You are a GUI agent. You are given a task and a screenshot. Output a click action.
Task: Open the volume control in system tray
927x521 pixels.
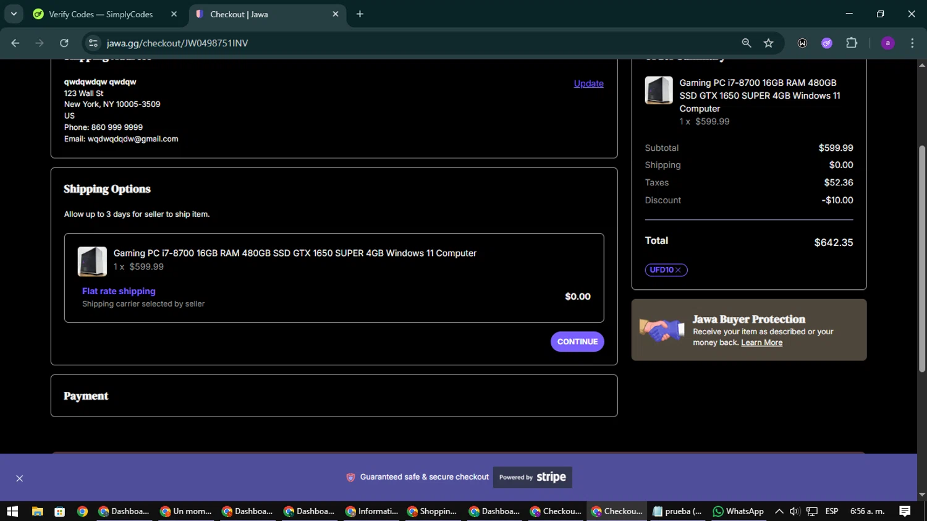point(795,511)
